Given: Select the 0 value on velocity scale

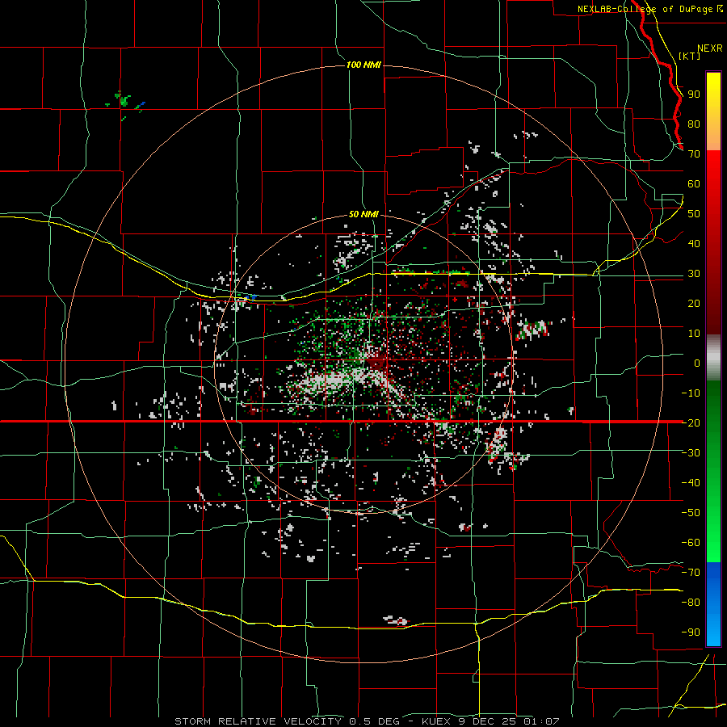Looking at the screenshot, I should [x=697, y=363].
